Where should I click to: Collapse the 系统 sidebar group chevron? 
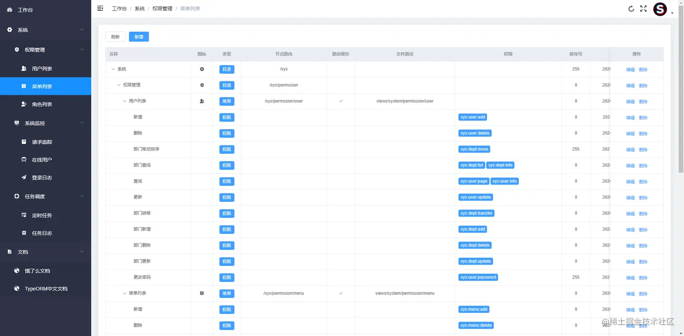click(82, 30)
